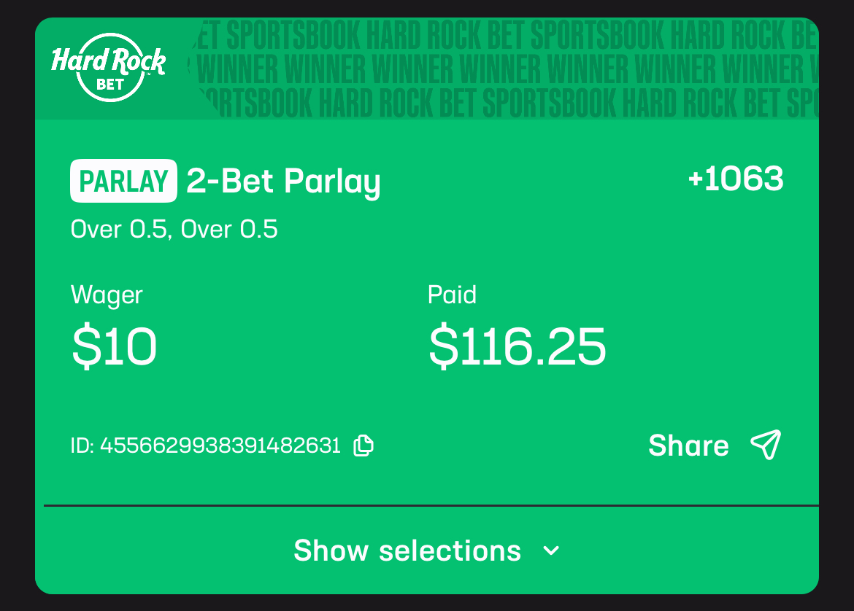Viewport: 854px width, 611px height.
Task: Click the bottom SPORTSBOOK banner row
Action: [504, 104]
